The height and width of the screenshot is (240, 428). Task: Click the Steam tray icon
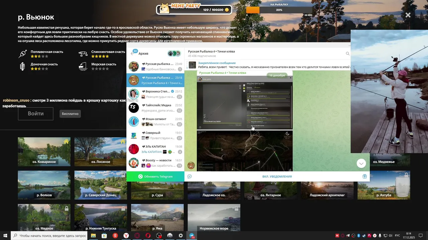pyautogui.click(x=364, y=236)
